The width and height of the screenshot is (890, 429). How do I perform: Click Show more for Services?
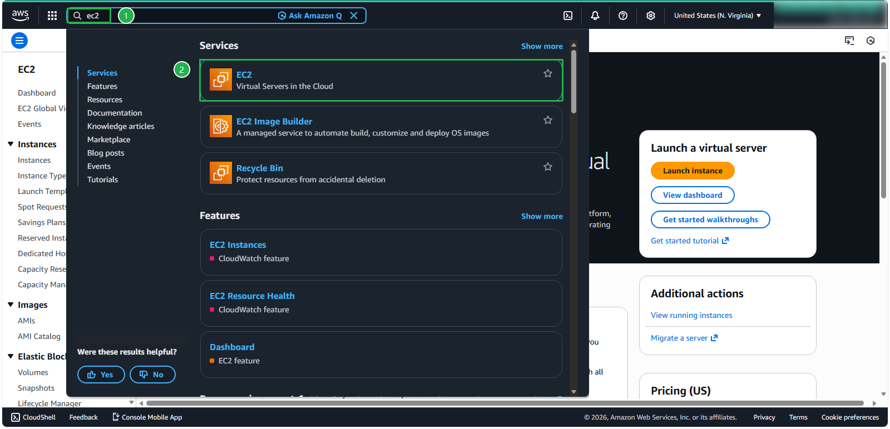click(x=542, y=46)
